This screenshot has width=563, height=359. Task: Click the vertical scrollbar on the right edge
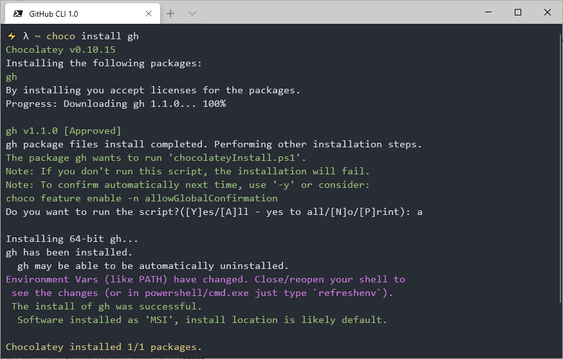click(560, 169)
